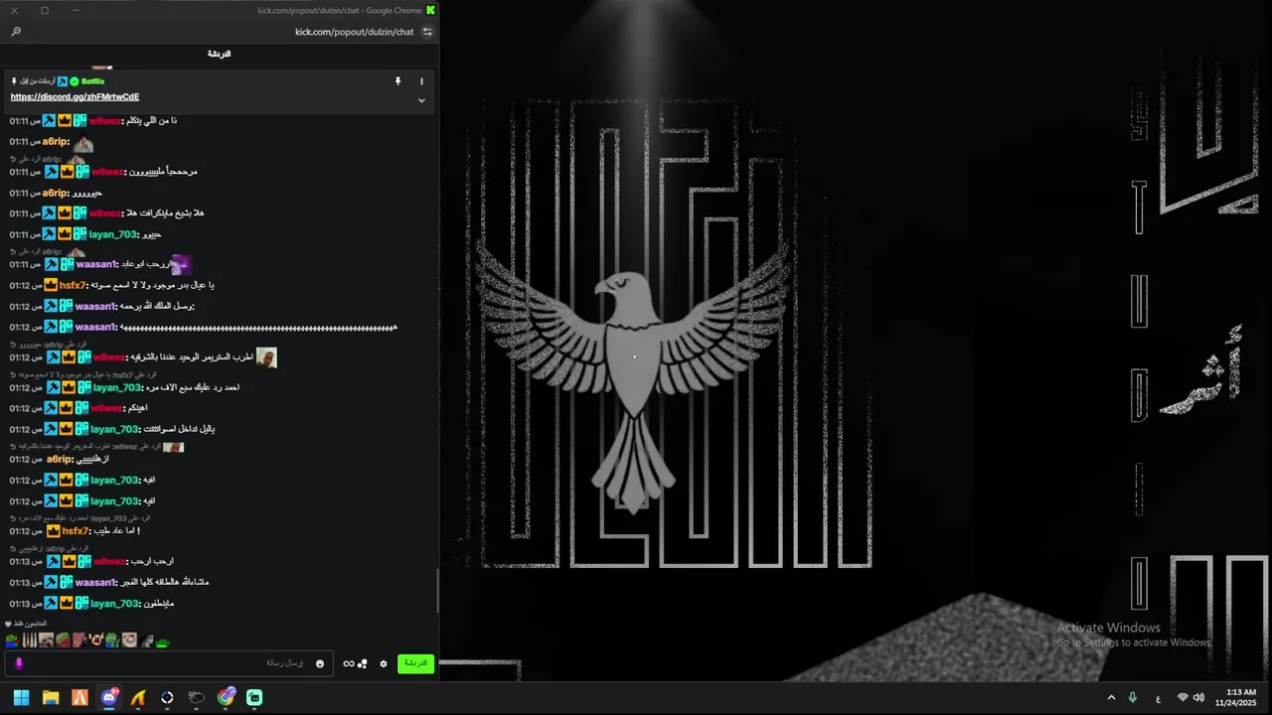
Task: Click the Kick K logo in title bar
Action: point(430,10)
